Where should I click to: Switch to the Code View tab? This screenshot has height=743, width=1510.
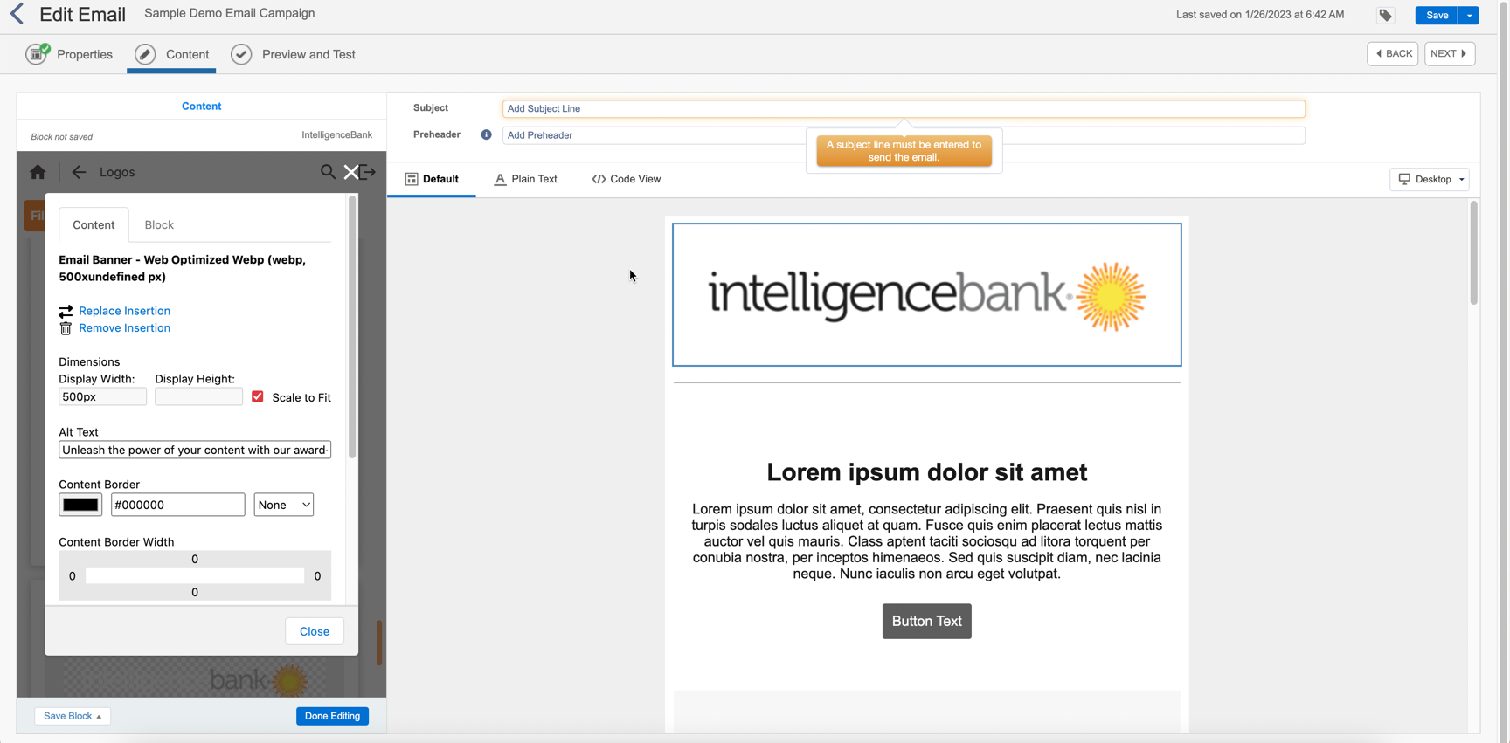click(x=627, y=179)
